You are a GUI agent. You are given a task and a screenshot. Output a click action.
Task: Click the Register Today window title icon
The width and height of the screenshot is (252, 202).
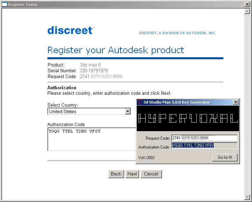click(x=4, y=4)
